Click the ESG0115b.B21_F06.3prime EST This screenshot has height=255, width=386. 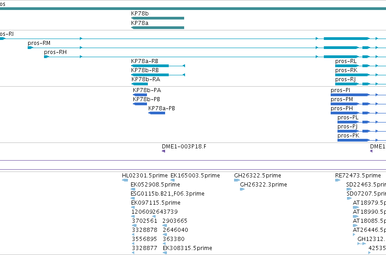(x=133, y=198)
